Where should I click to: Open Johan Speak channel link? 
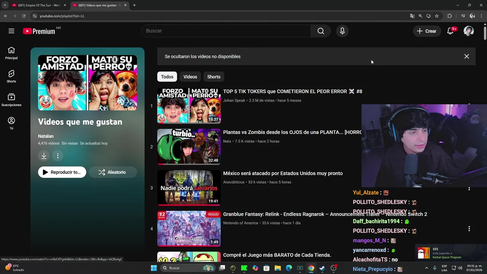pyautogui.click(x=234, y=100)
